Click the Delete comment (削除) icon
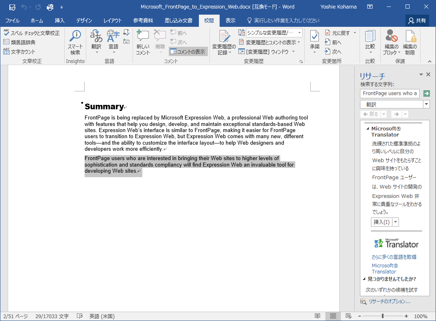Screen dimensions: 436x321 tap(160, 42)
